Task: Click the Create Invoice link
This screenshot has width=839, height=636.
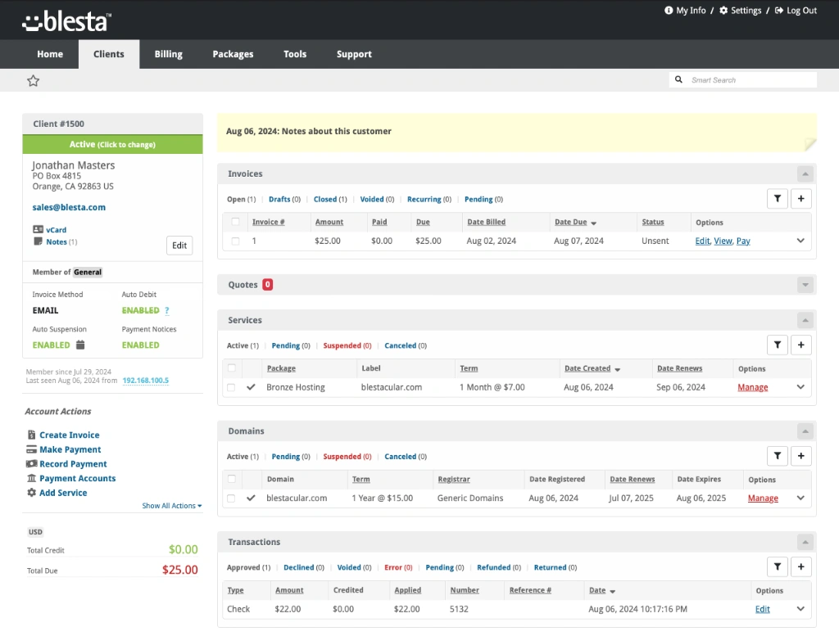Action: (x=69, y=435)
